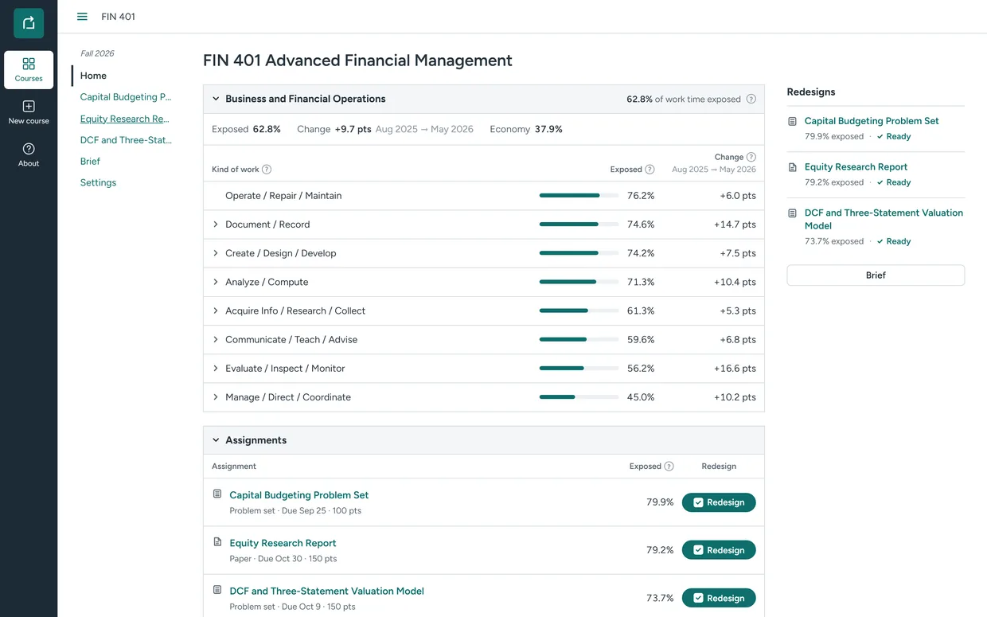Viewport: 987px width, 617px height.
Task: Click the Operate / Repair / Maintain progress bar
Action: coord(579,196)
